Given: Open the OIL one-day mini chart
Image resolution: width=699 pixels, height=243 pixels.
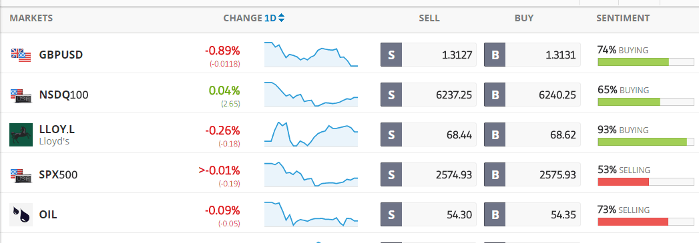Looking at the screenshot, I should (x=311, y=214).
